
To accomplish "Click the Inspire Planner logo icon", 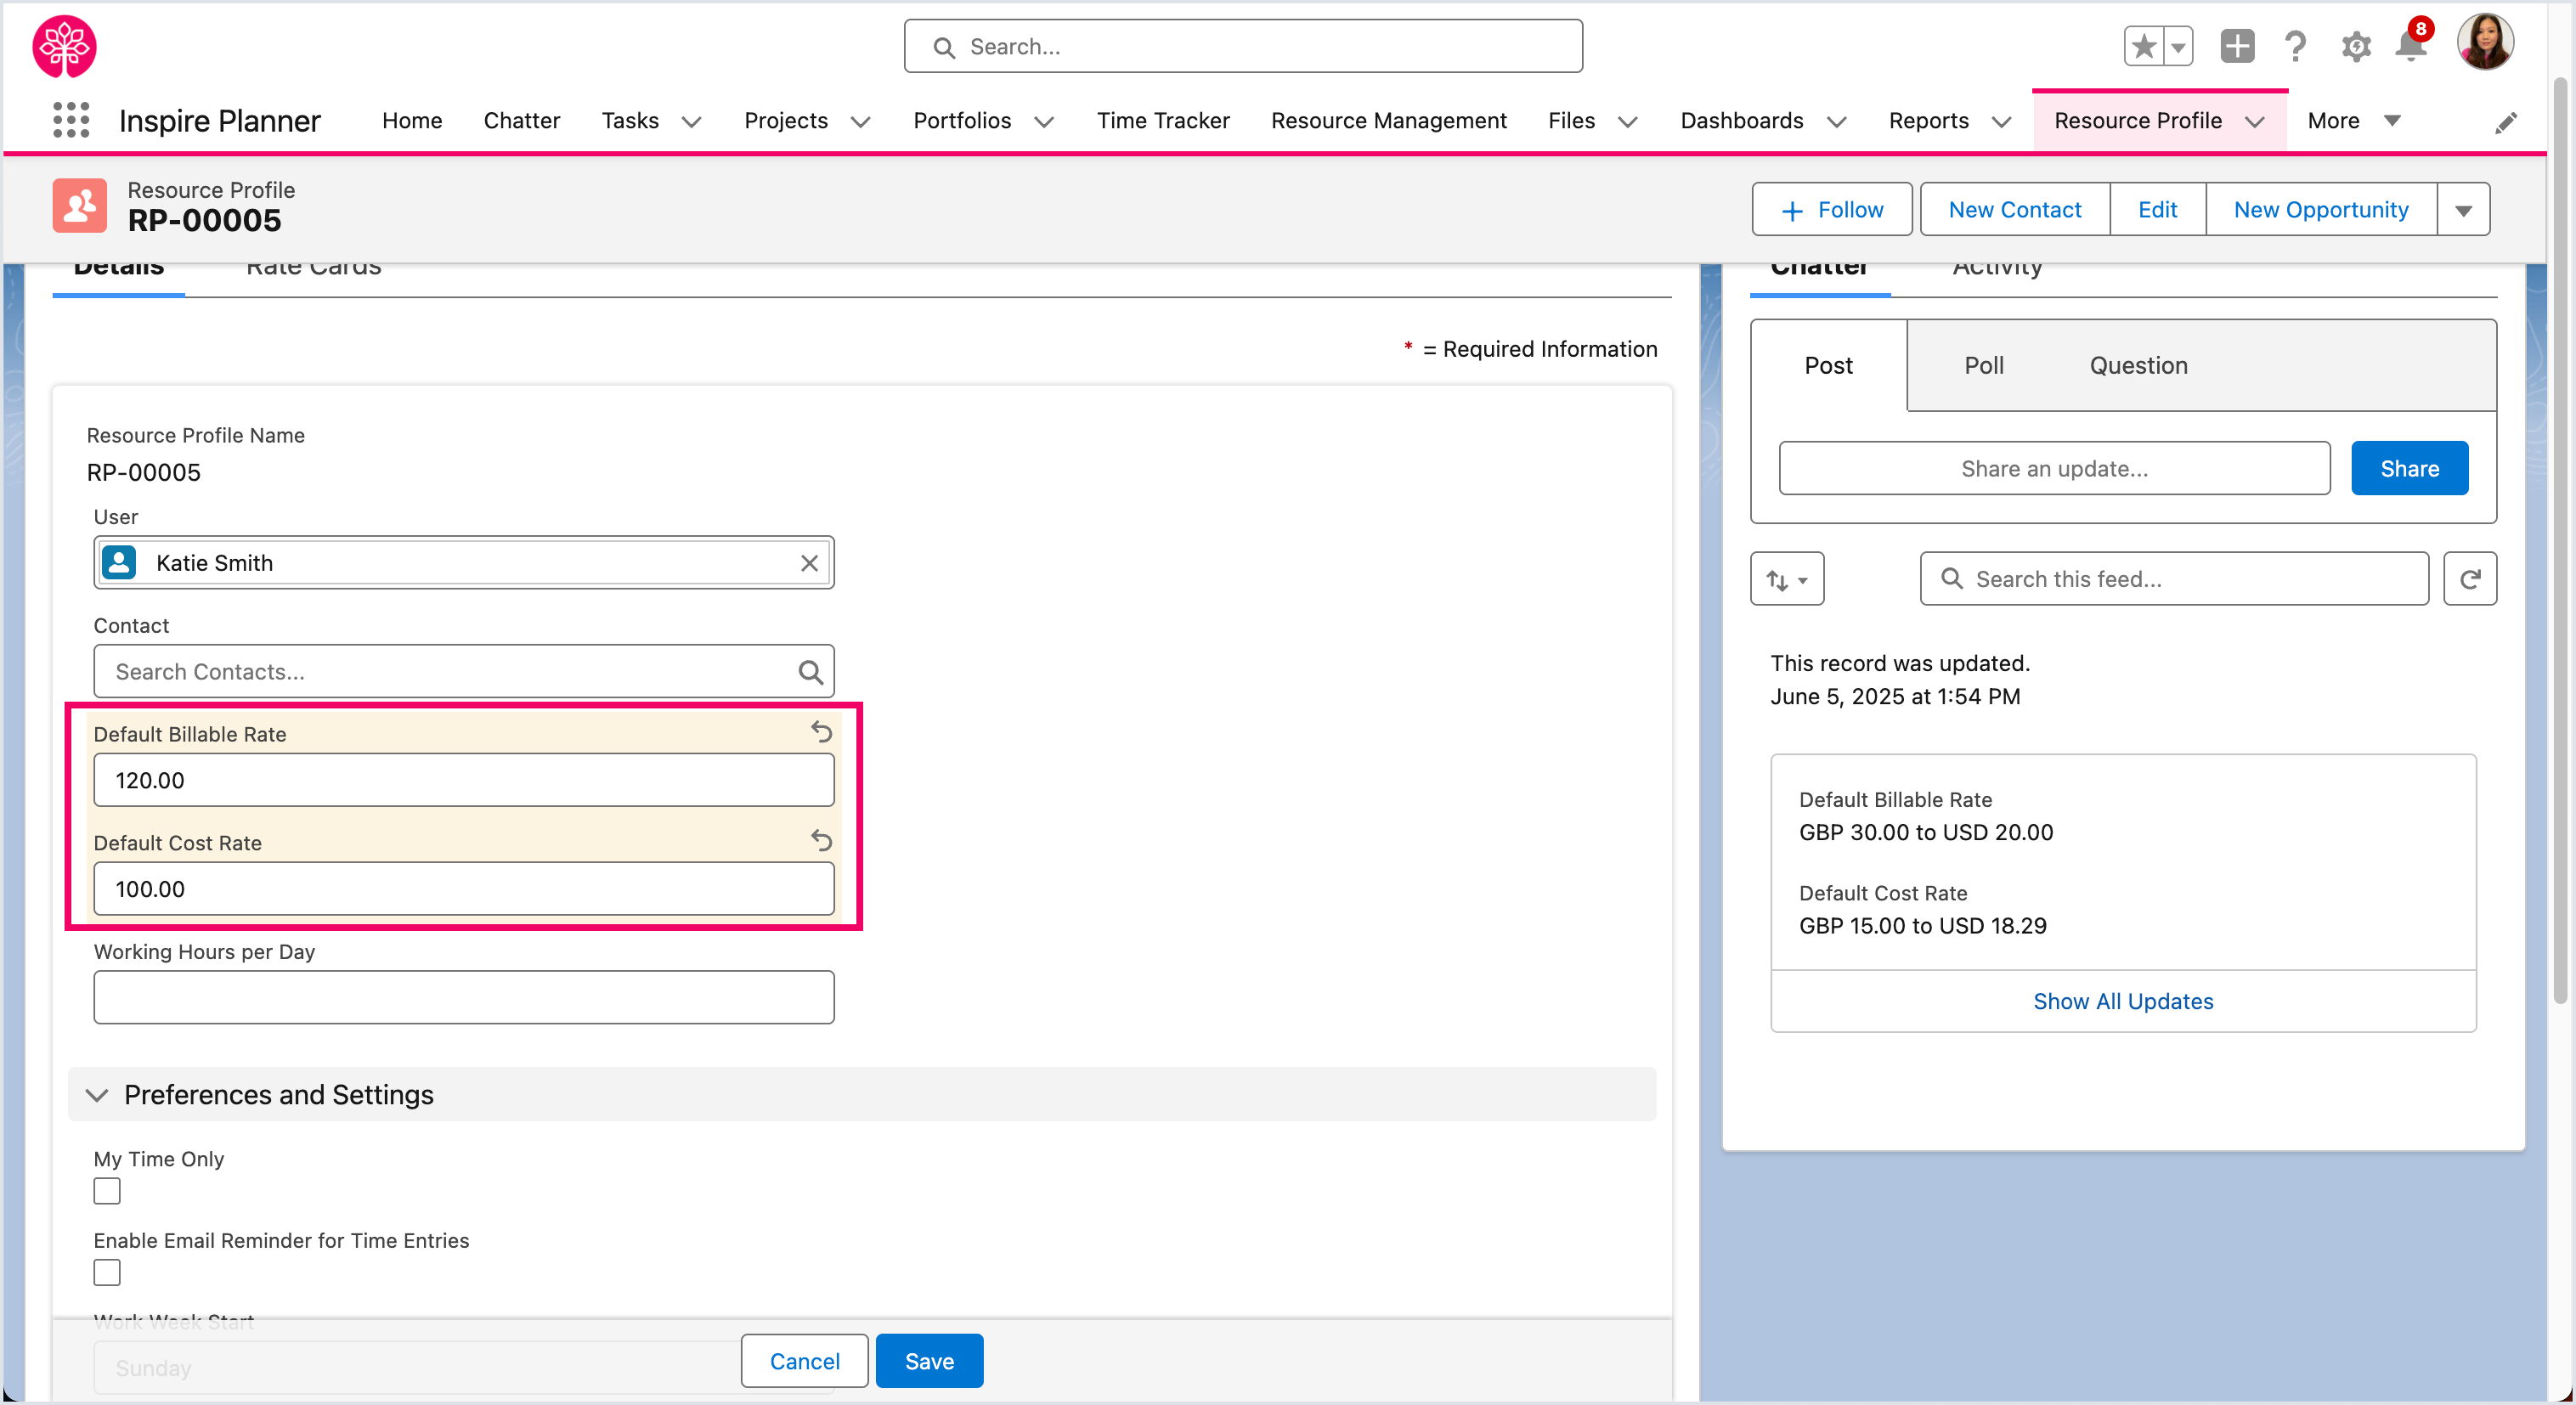I will coord(65,46).
